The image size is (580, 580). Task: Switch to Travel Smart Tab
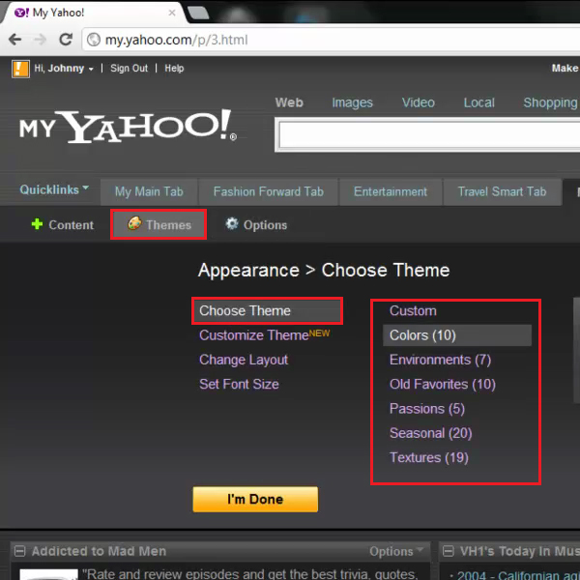(502, 191)
